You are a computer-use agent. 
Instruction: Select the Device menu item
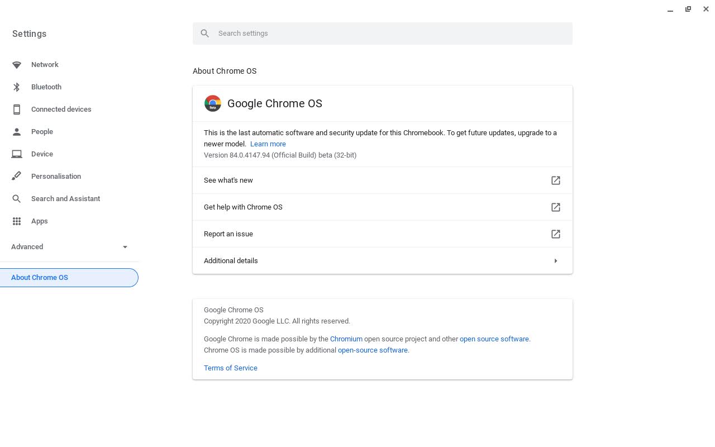[42, 154]
